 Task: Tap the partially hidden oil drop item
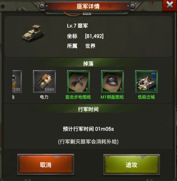coord(17,82)
